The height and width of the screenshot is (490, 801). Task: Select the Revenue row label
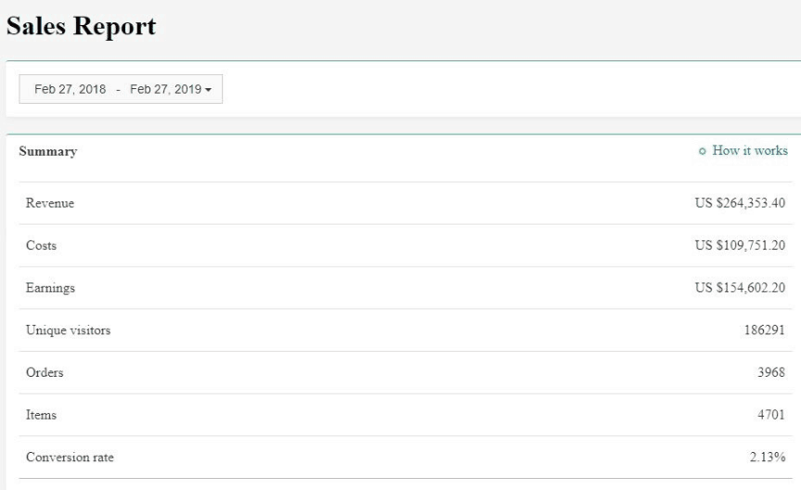(x=49, y=204)
